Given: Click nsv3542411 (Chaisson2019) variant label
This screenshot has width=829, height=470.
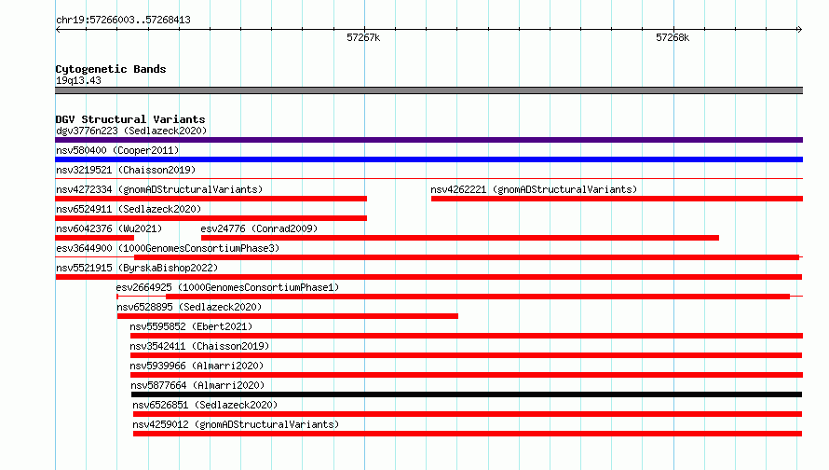Looking at the screenshot, I should [x=199, y=346].
